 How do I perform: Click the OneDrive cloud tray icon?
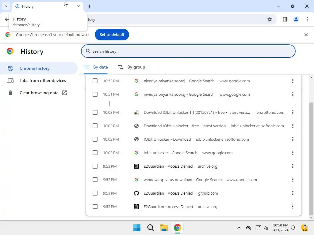248,228
